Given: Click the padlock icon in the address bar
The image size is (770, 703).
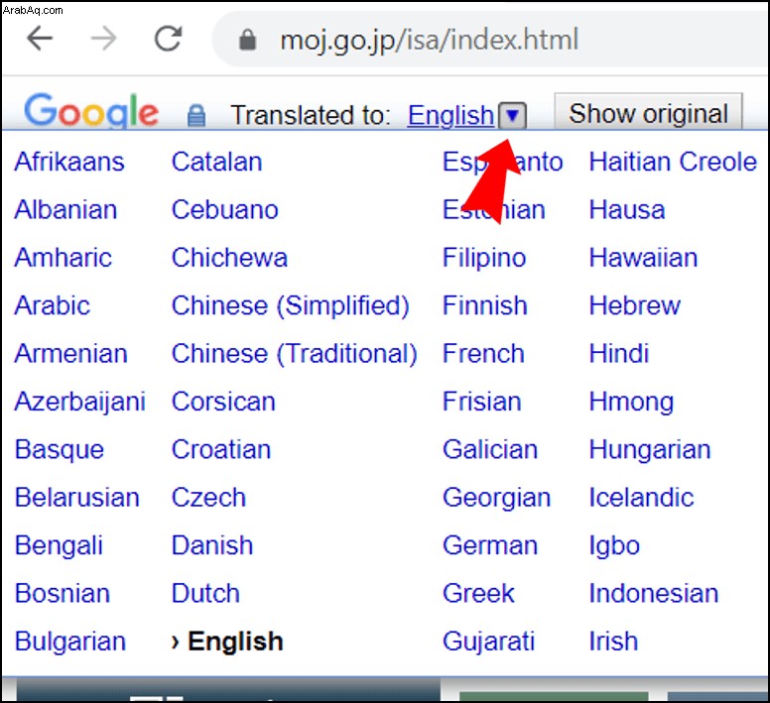Looking at the screenshot, I should pos(247,40).
